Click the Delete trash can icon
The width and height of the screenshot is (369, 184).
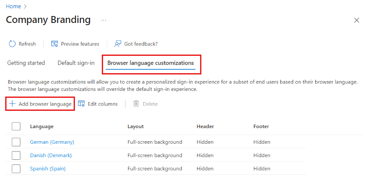(136, 104)
